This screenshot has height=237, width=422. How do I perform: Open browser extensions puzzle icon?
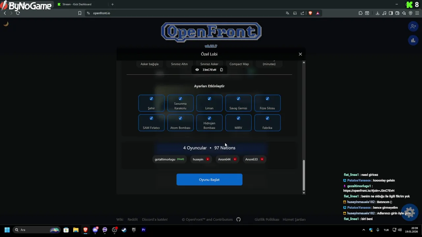click(x=360, y=13)
